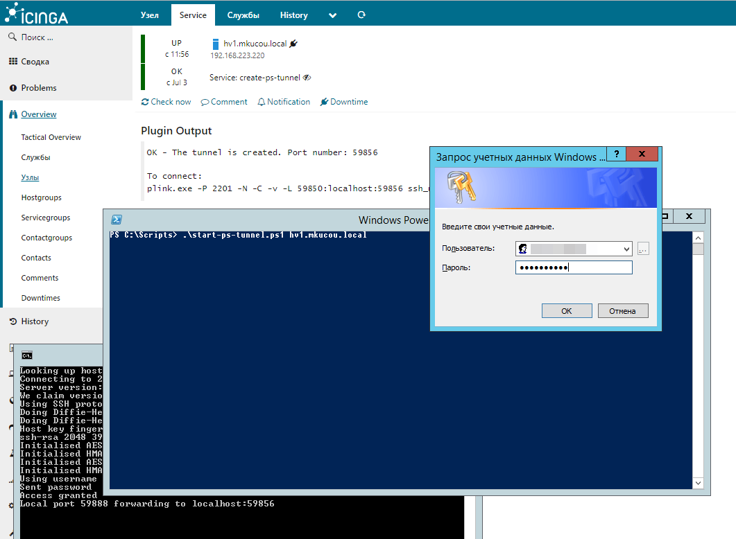Expand the Пользователь username dropdown
The height and width of the screenshot is (539, 736).
point(626,249)
